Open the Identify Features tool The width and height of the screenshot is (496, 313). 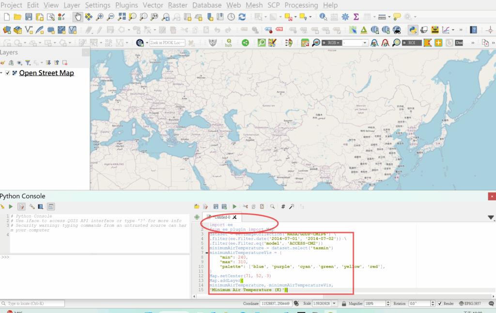(323, 17)
